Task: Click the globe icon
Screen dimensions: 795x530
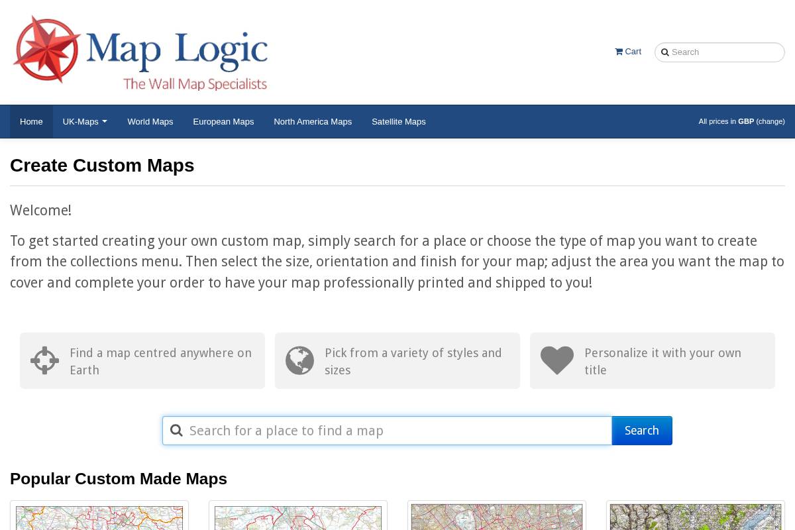Action: (299, 360)
